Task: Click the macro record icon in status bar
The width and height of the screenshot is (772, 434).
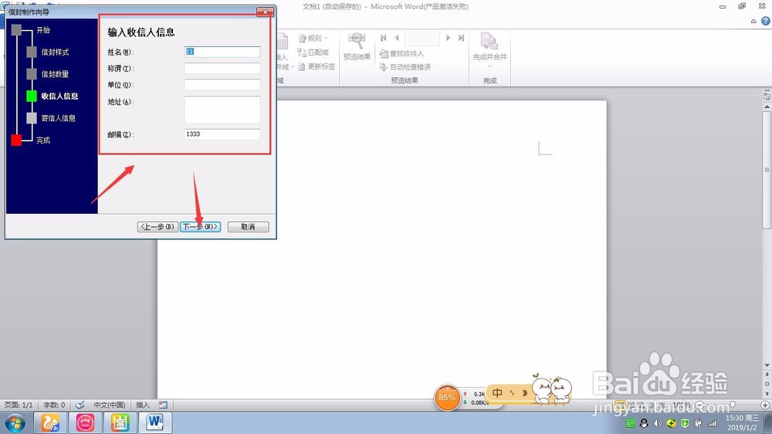Action: [163, 405]
